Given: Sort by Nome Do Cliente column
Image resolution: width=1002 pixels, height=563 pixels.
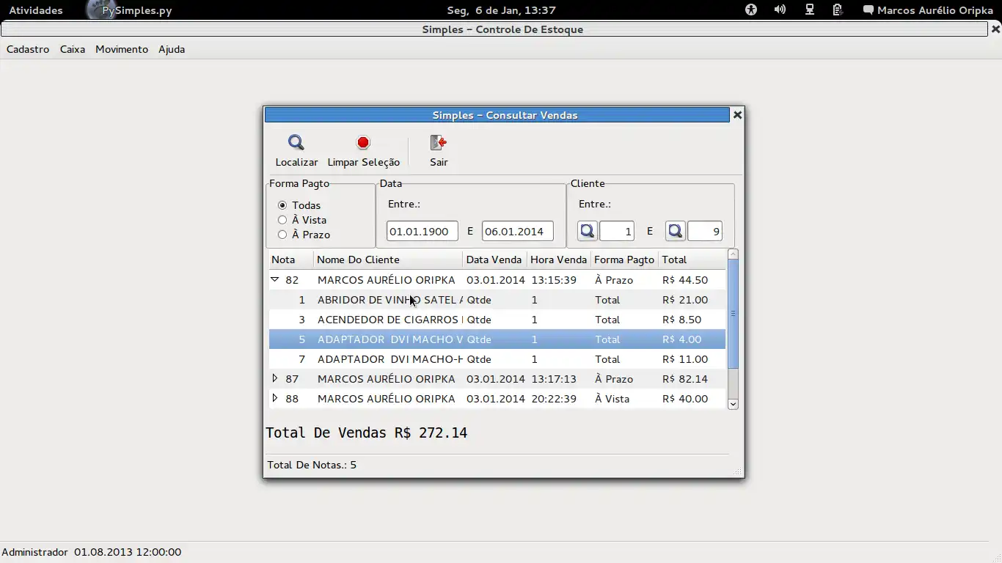Looking at the screenshot, I should [x=389, y=260].
